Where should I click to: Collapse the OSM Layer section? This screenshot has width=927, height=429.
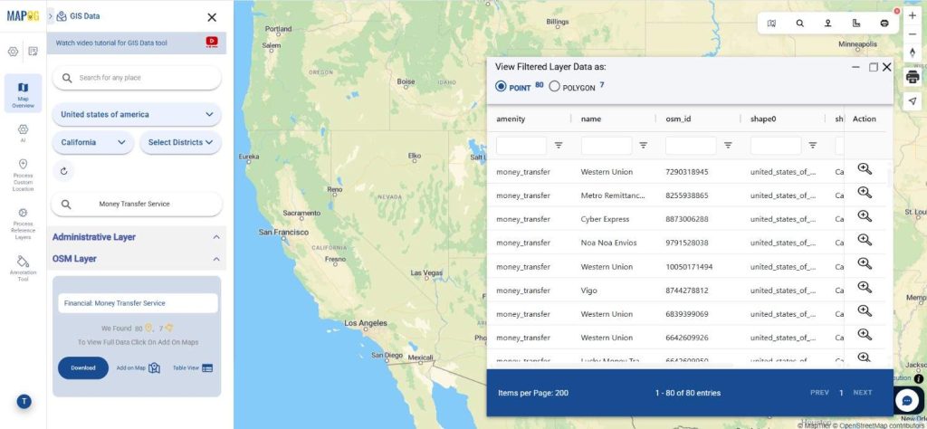pos(216,259)
